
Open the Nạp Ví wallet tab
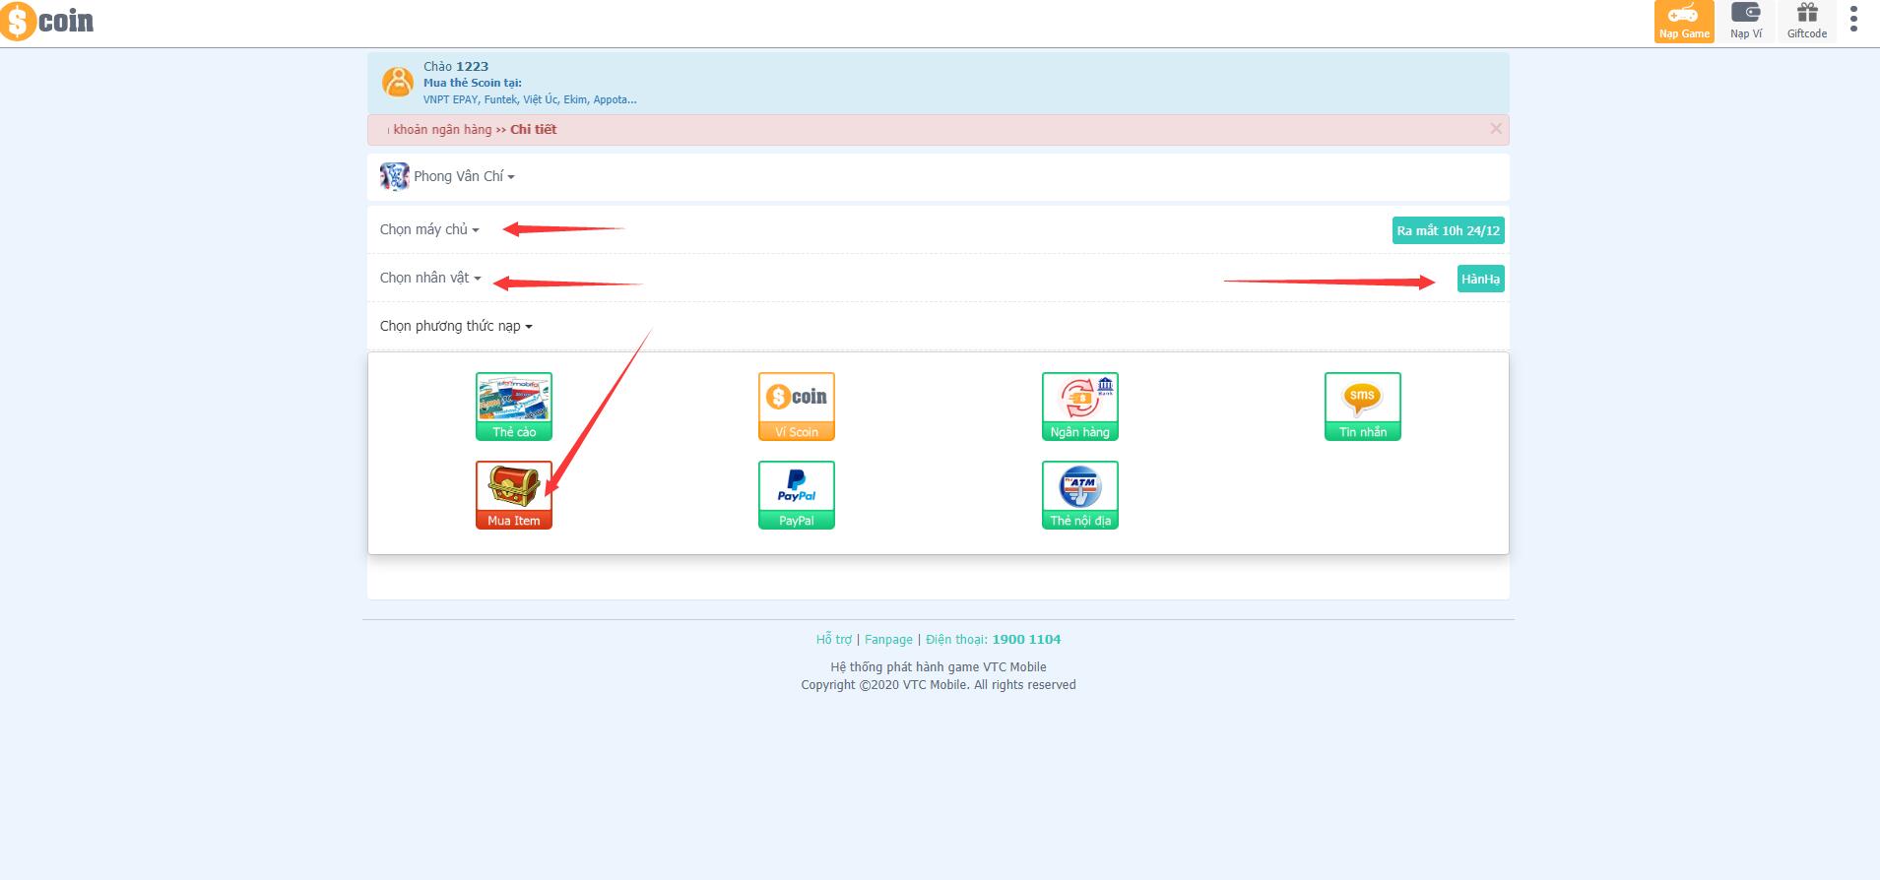click(1745, 22)
